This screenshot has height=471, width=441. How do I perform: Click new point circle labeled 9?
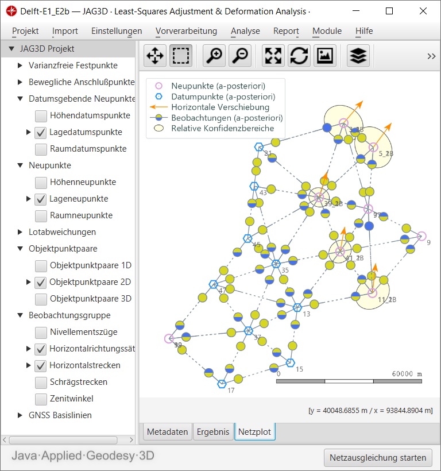[x=421, y=236]
